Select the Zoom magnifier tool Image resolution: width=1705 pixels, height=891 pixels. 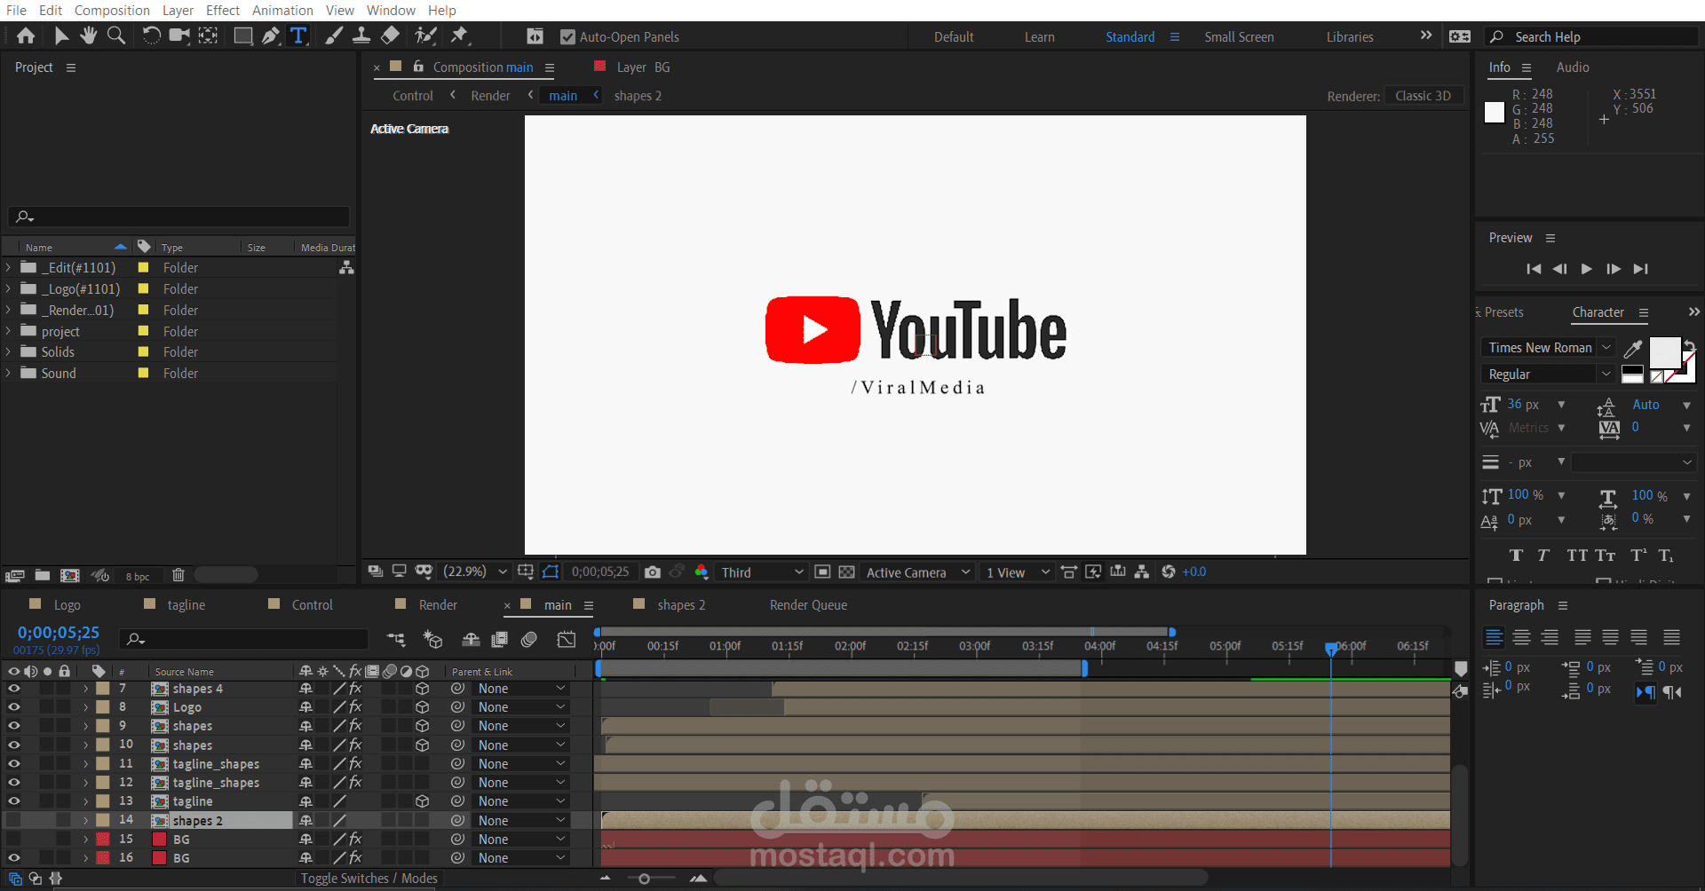(116, 36)
